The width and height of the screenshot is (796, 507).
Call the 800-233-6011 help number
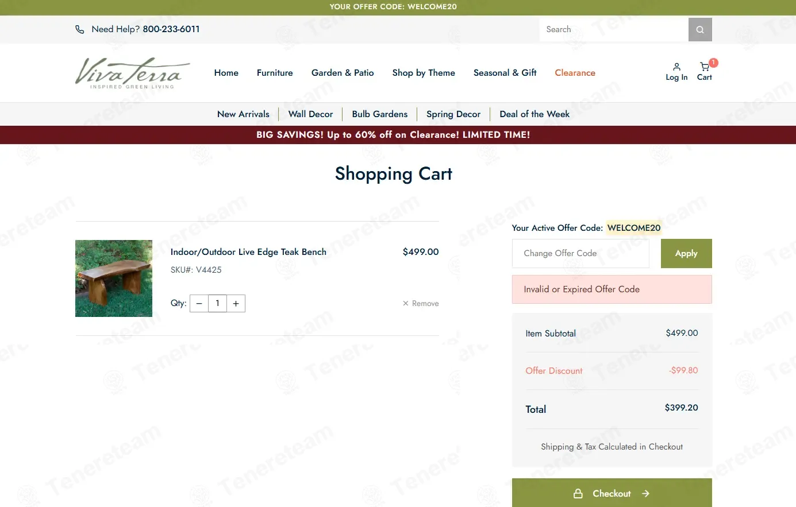171,29
